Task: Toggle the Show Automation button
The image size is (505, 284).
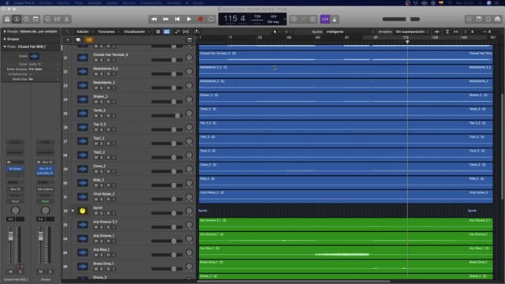Action: tap(177, 32)
